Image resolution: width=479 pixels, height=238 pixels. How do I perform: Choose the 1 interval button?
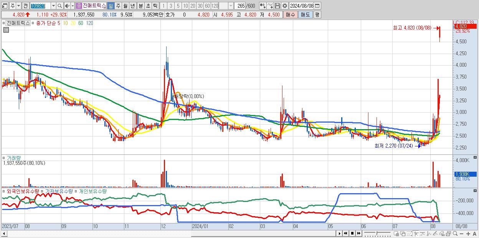(164, 6)
